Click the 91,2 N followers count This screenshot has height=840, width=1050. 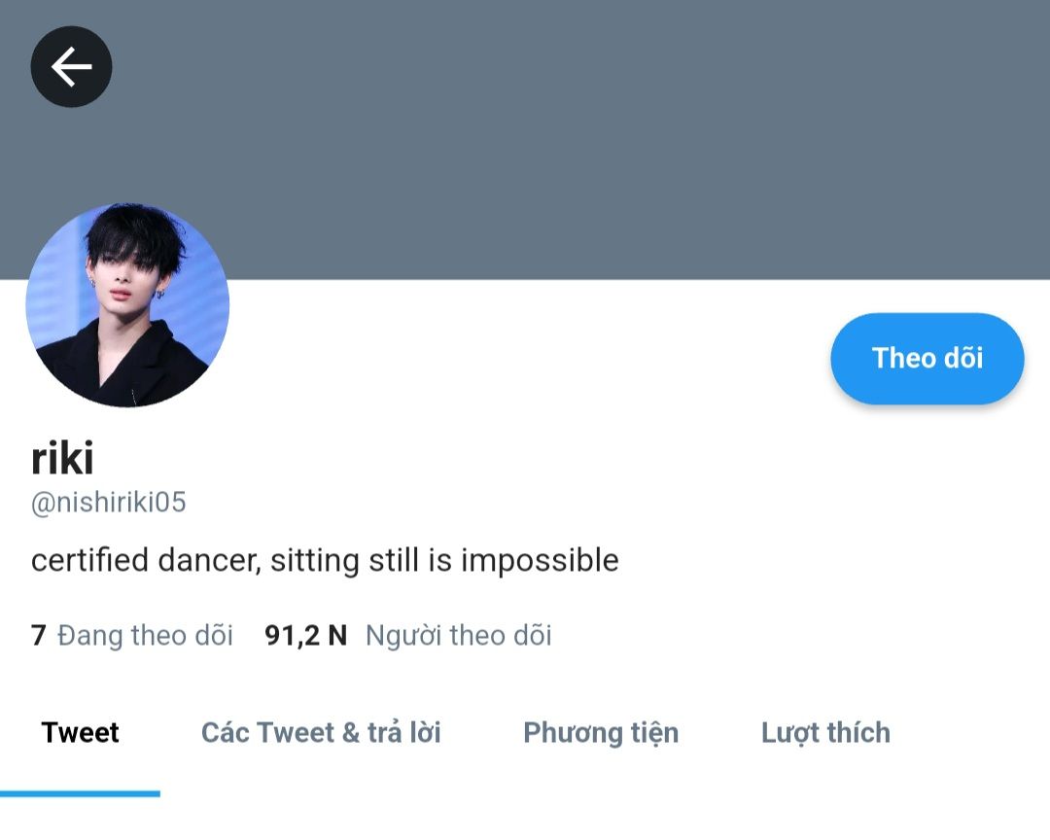coord(305,635)
